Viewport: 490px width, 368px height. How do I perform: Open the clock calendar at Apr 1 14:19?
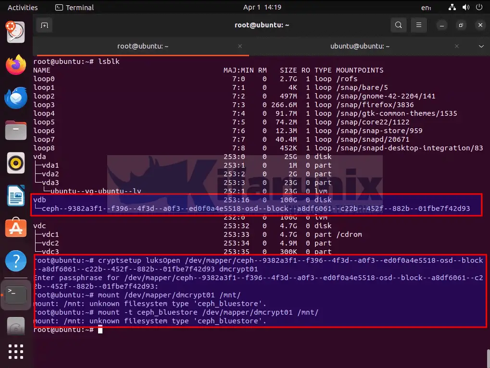tap(262, 7)
